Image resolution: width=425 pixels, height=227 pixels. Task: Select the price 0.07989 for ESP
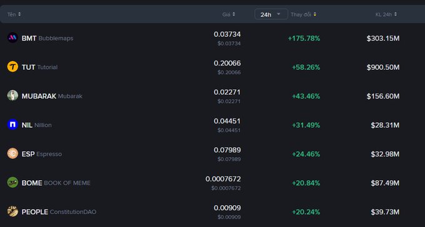point(227,150)
